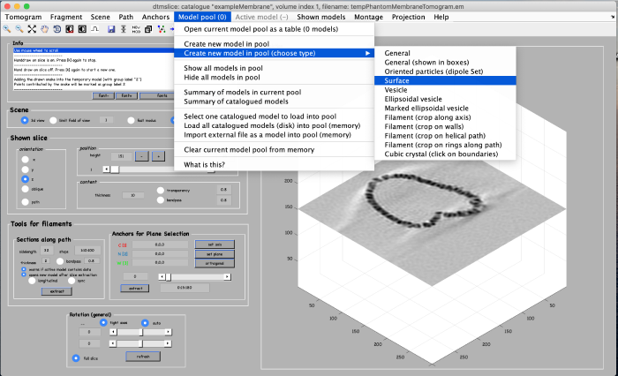Open the Shown models menu
Screen dimensions: 618x376
(x=321, y=17)
